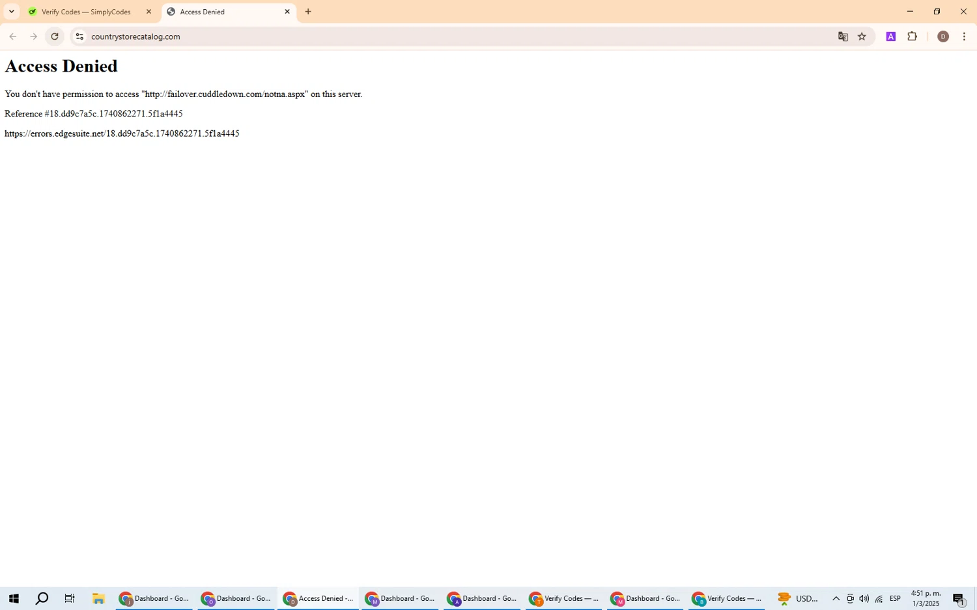Open File Explorer from the taskbar
Screen dimensions: 977x610
pyautogui.click(x=98, y=598)
